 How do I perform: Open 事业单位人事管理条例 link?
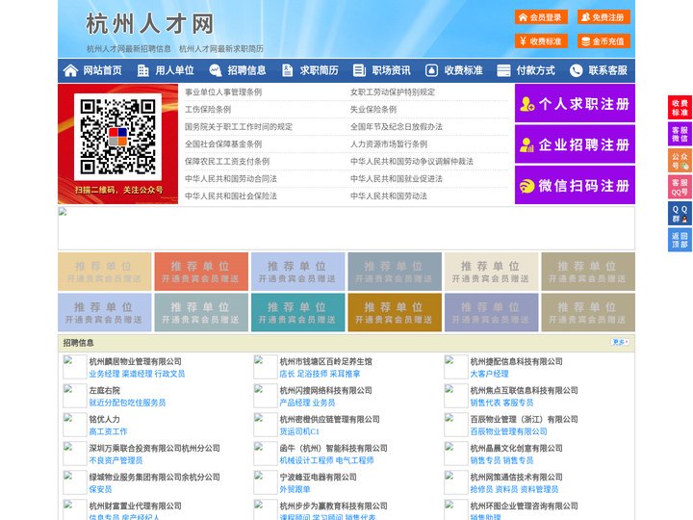pos(223,92)
